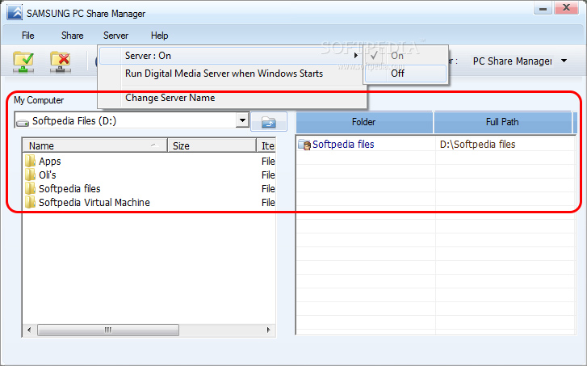Toggle Run Digital Media Server when Windows Starts
Image resolution: width=587 pixels, height=366 pixels.
[x=224, y=74]
